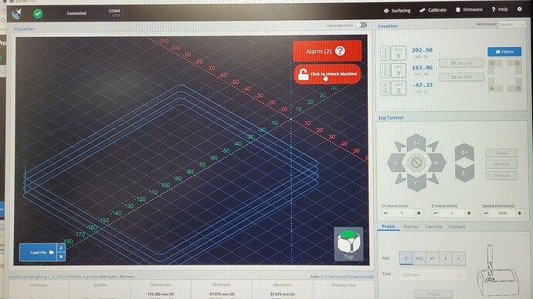
Task: Select the Top view cube
Action: (348, 244)
